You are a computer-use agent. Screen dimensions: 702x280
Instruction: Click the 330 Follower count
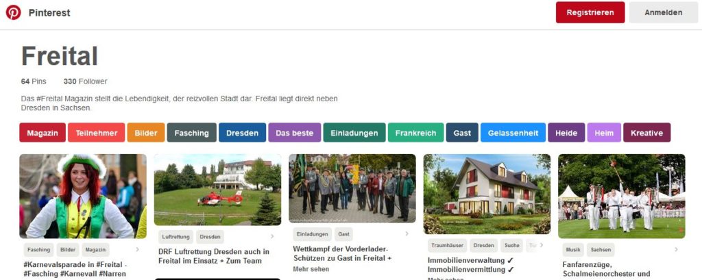coord(86,81)
